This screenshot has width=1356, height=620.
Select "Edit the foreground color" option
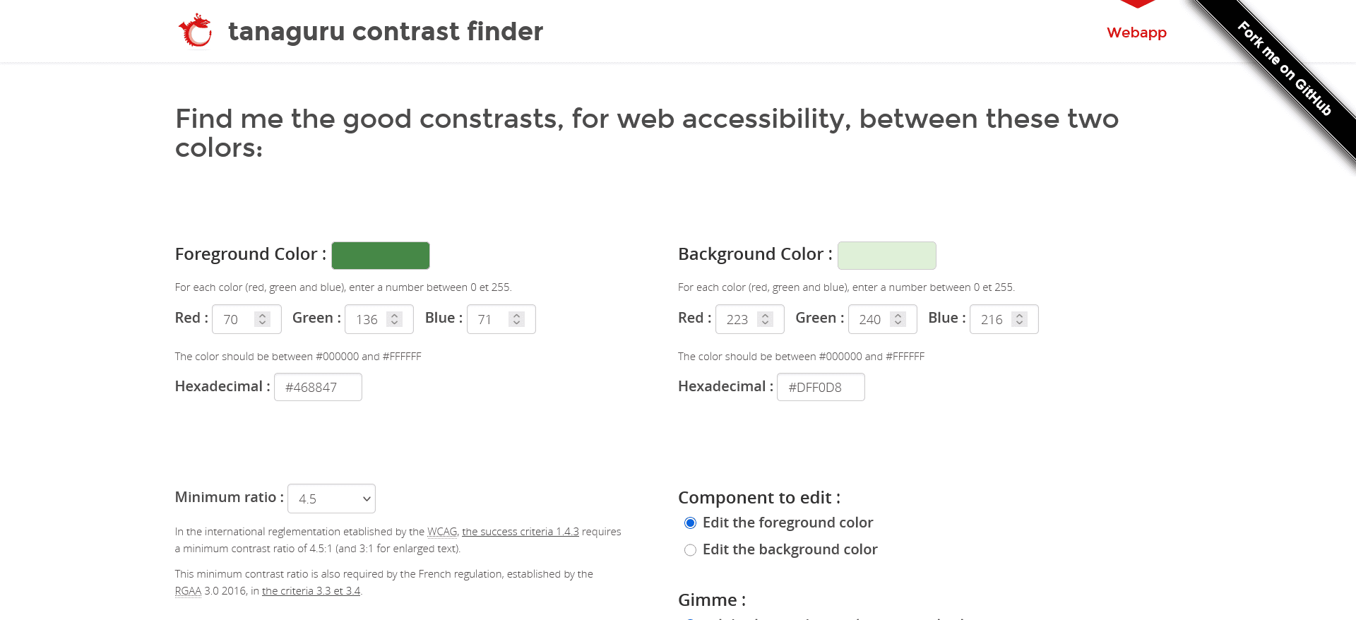[x=690, y=523]
